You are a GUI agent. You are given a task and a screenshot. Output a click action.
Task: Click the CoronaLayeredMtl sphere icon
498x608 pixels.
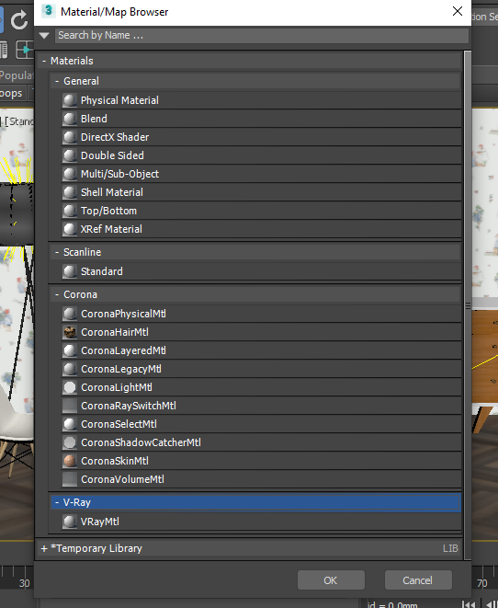[70, 350]
